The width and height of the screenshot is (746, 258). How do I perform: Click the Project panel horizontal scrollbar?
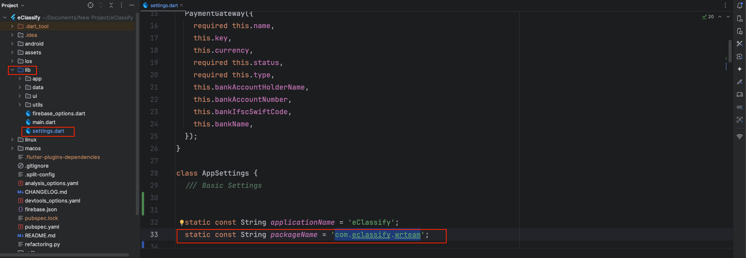click(64, 255)
